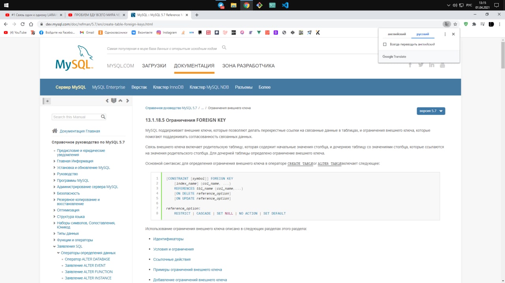This screenshot has width=505, height=283.
Task: Select the русский tab in translate popup
Action: point(423,34)
